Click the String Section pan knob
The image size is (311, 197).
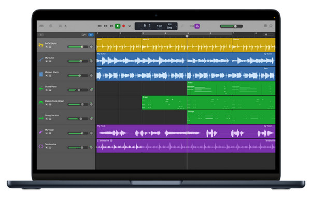pyautogui.click(x=91, y=119)
